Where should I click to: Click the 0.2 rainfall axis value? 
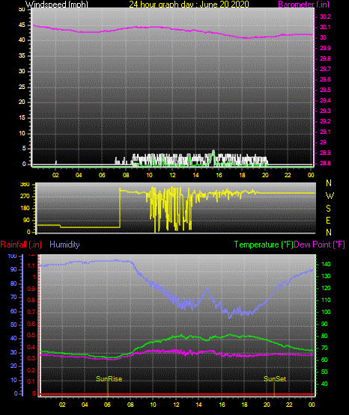[31, 370]
